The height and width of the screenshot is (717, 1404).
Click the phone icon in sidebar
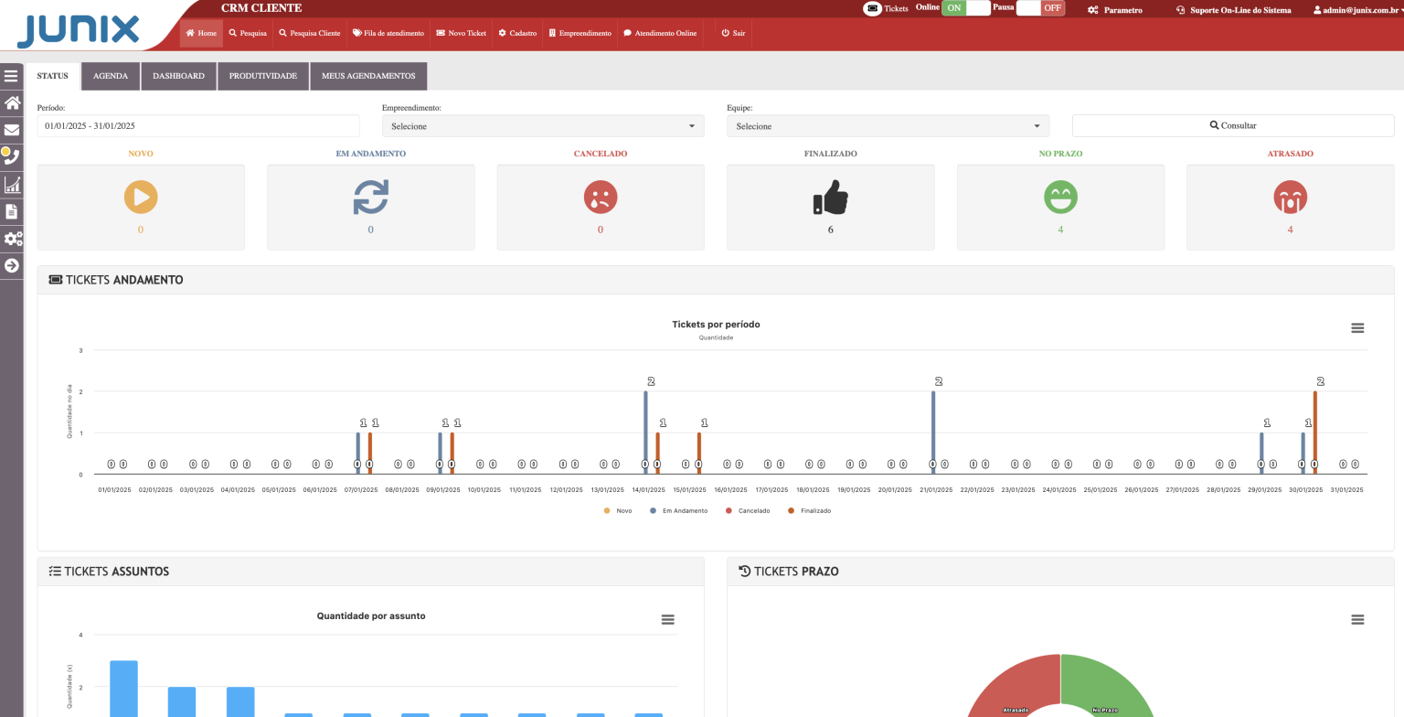[12, 156]
